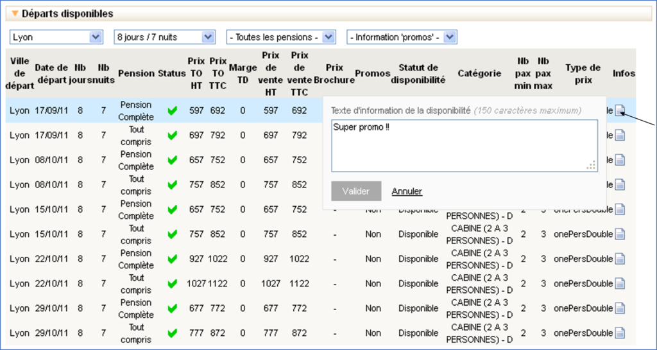Viewport: 657px width, 350px height.
Task: Open info icon for 29/10/11 Tout compris row
Action: [619, 333]
